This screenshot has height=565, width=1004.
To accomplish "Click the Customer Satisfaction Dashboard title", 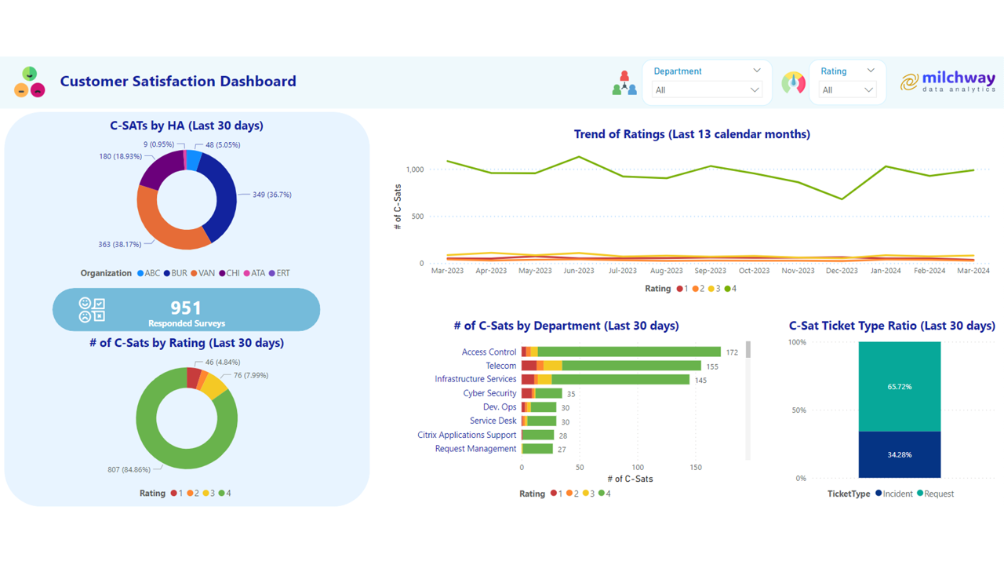I will tap(176, 82).
